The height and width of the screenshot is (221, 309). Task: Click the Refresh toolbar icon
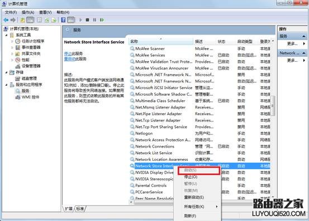(x=47, y=20)
